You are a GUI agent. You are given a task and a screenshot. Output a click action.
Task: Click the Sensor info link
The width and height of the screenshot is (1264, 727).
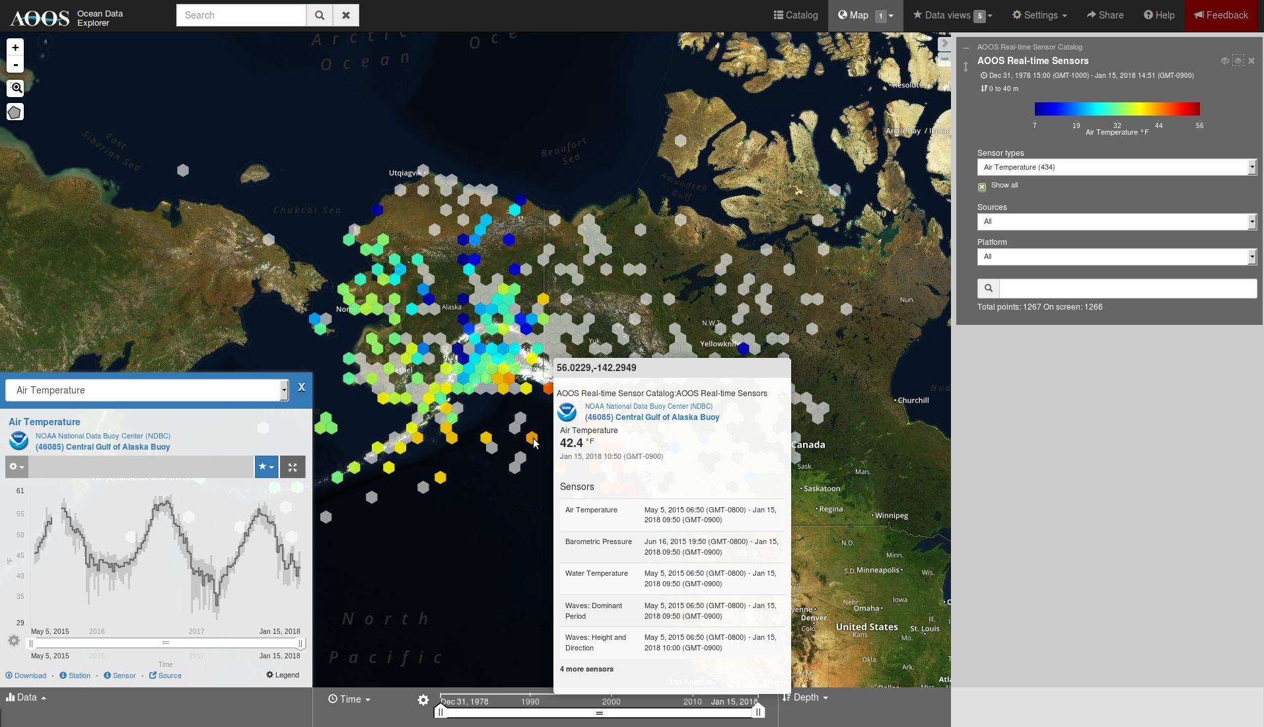click(x=120, y=675)
